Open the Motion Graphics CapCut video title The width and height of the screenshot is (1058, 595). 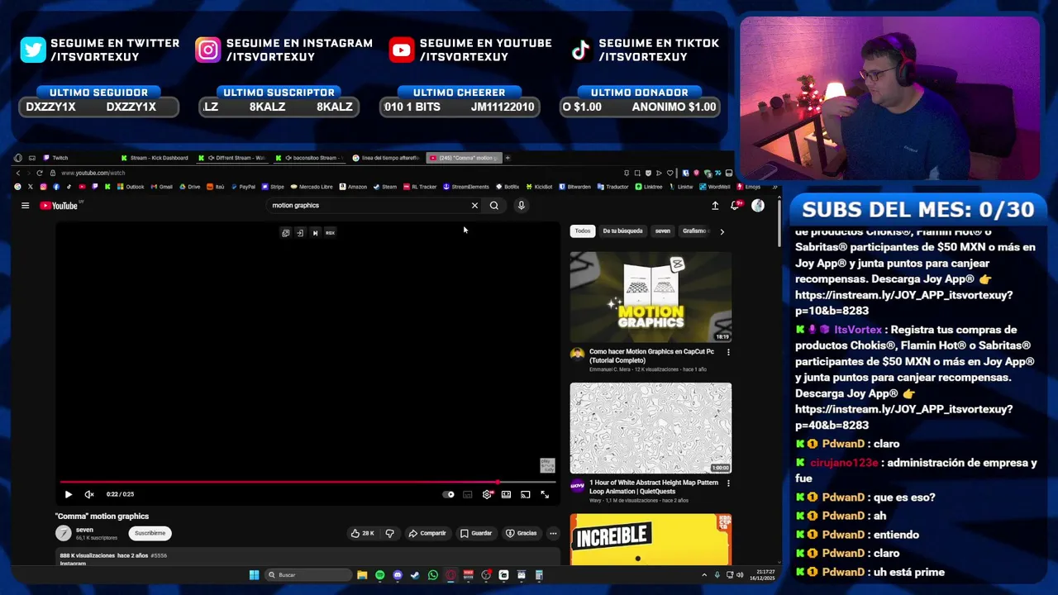652,355
